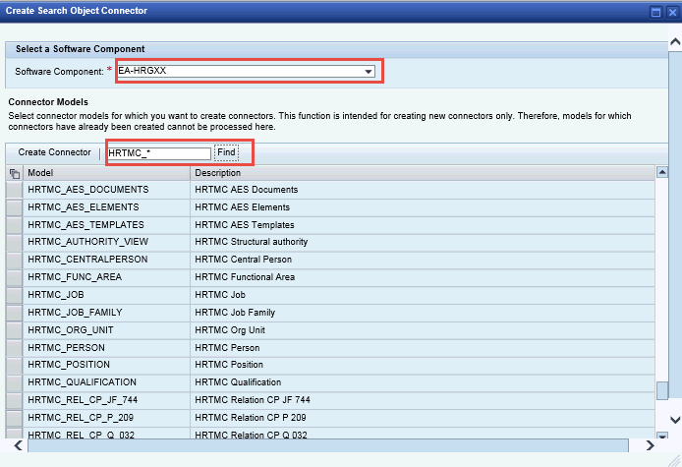Screen dimensions: 682x467
Task: Click row selector for HRTMC_REL_CP_P_209
Action: tap(15, 418)
